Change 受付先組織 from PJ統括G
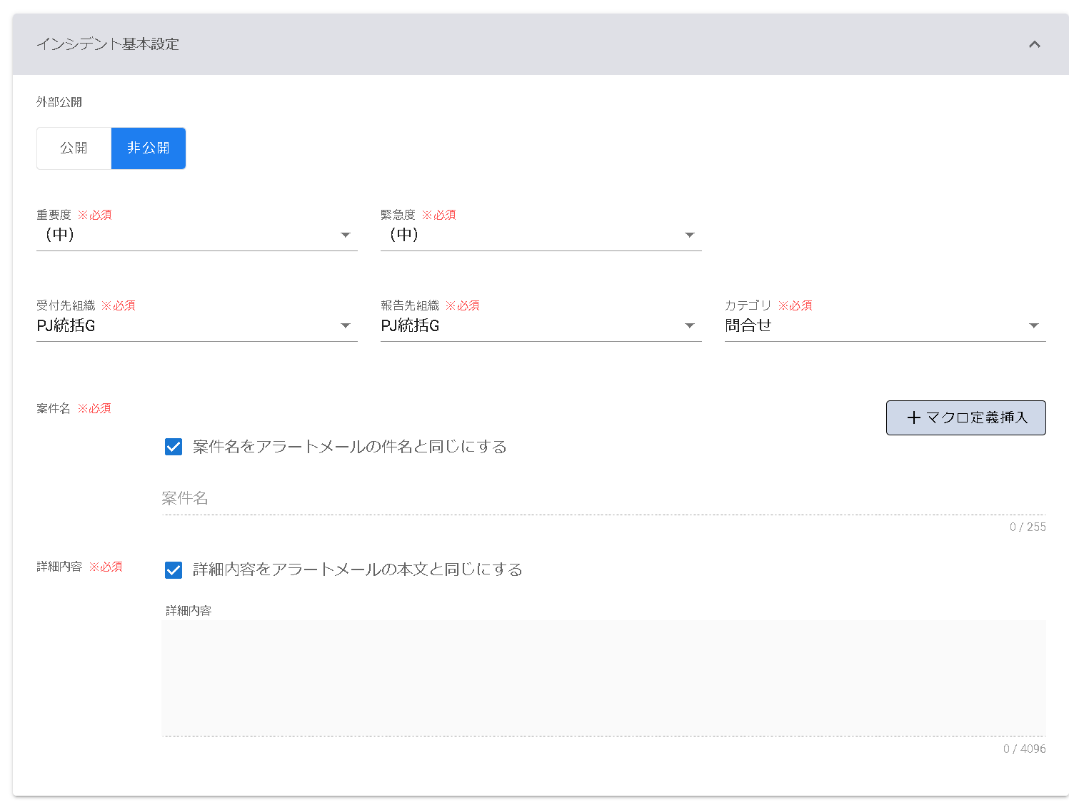Screen dimensions: 1069x810 point(186,325)
